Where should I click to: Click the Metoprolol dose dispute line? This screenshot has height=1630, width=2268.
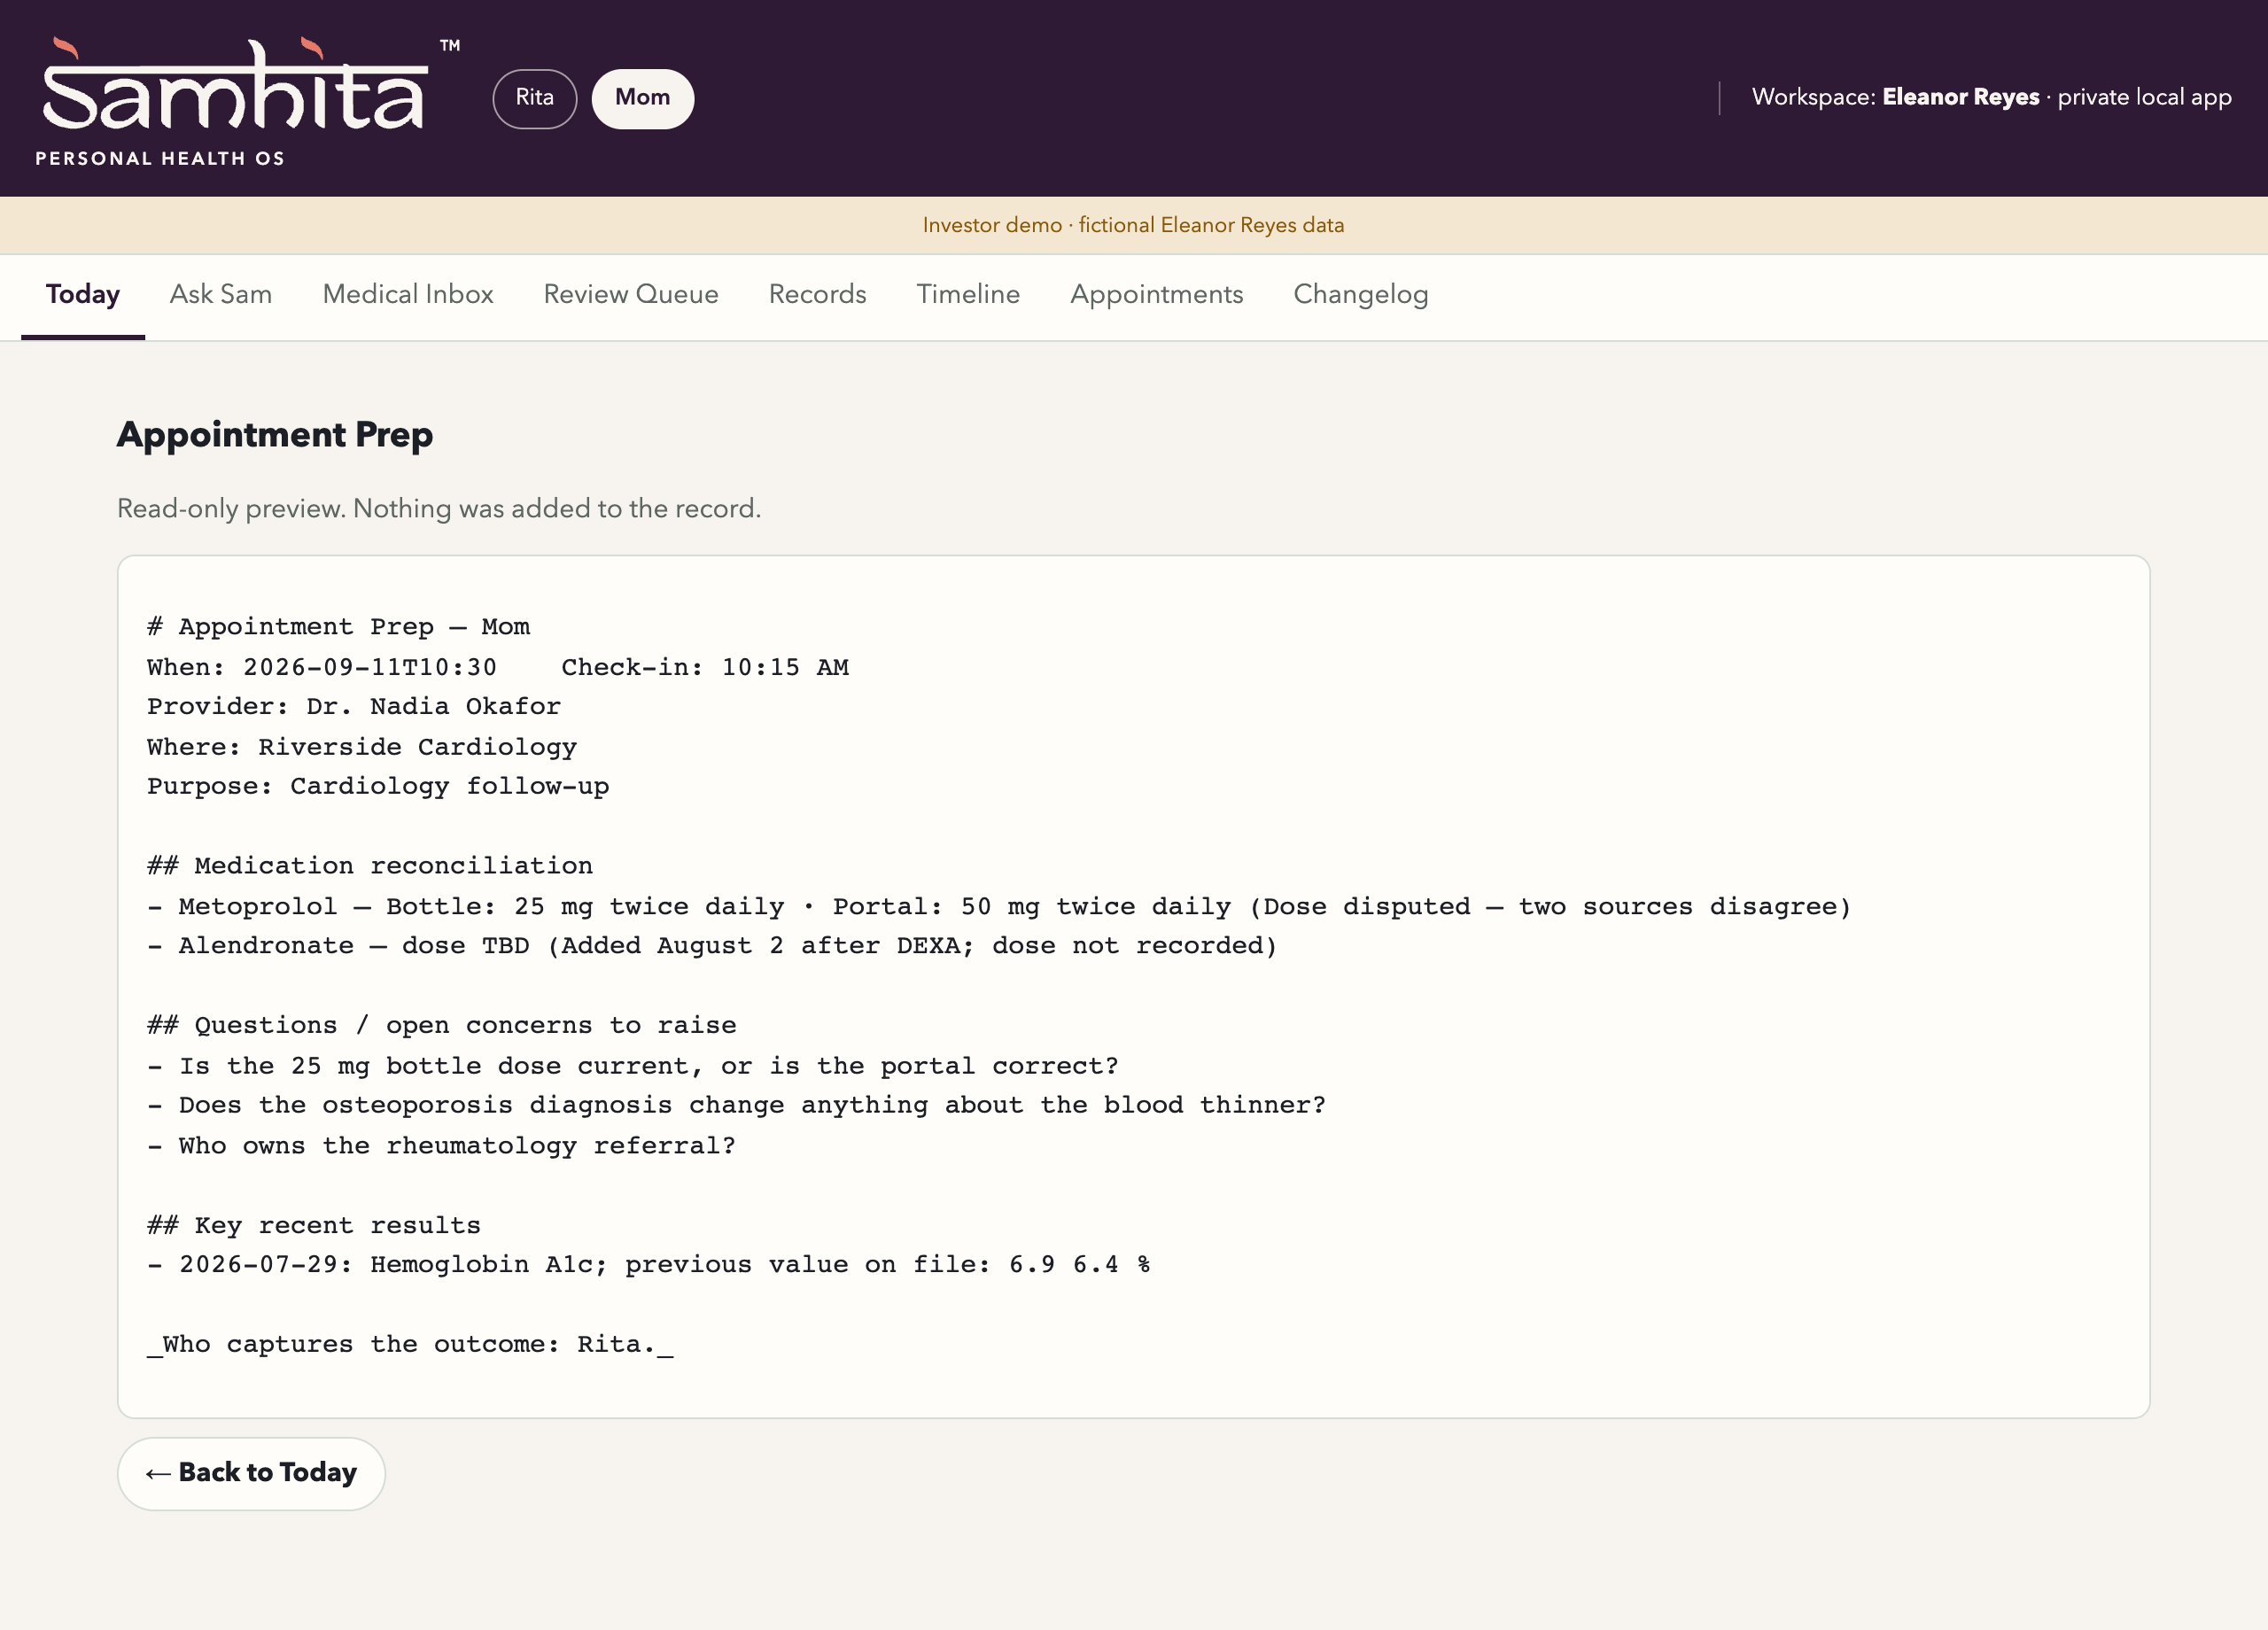[x=999, y=907]
